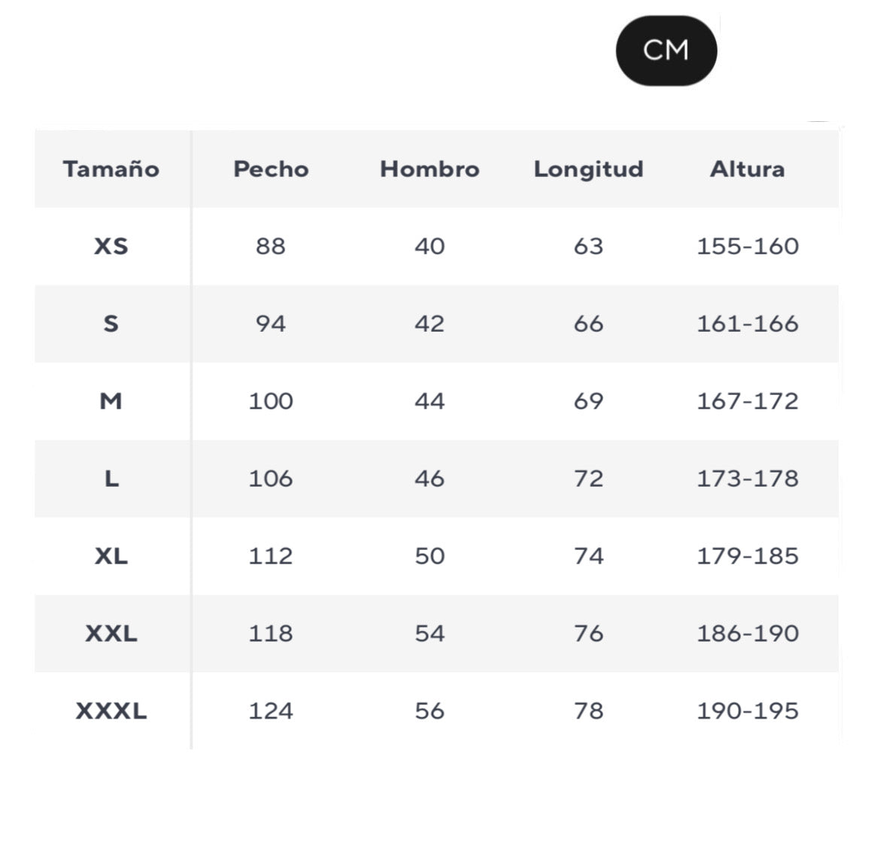
Task: Click height range 161-166
Action: [747, 324]
